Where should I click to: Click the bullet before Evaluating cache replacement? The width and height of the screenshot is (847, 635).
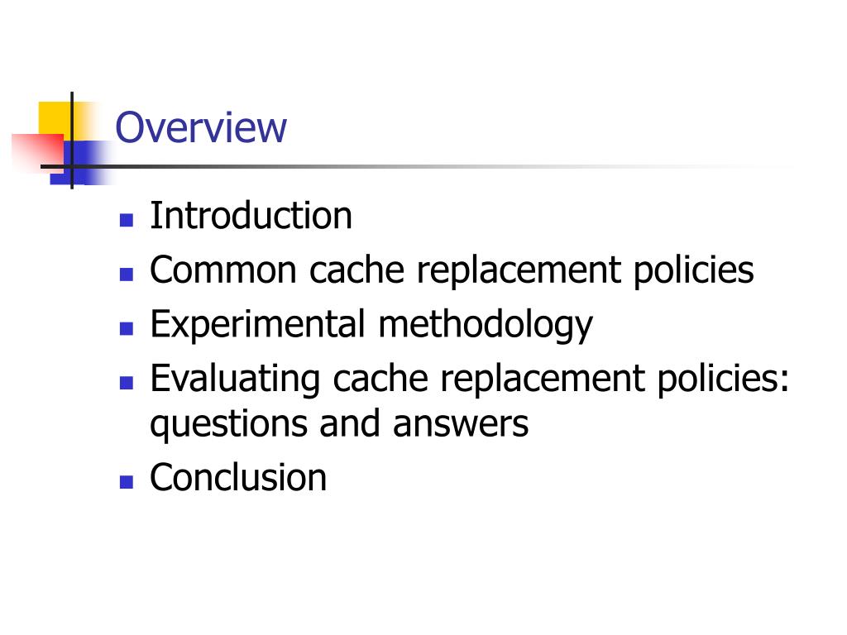pos(127,383)
